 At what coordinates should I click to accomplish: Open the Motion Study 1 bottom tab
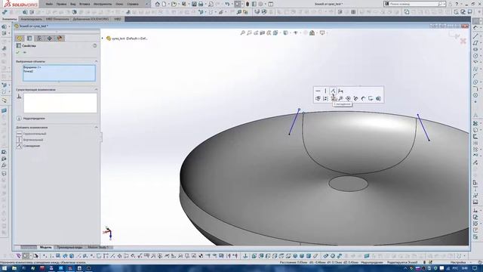98,247
